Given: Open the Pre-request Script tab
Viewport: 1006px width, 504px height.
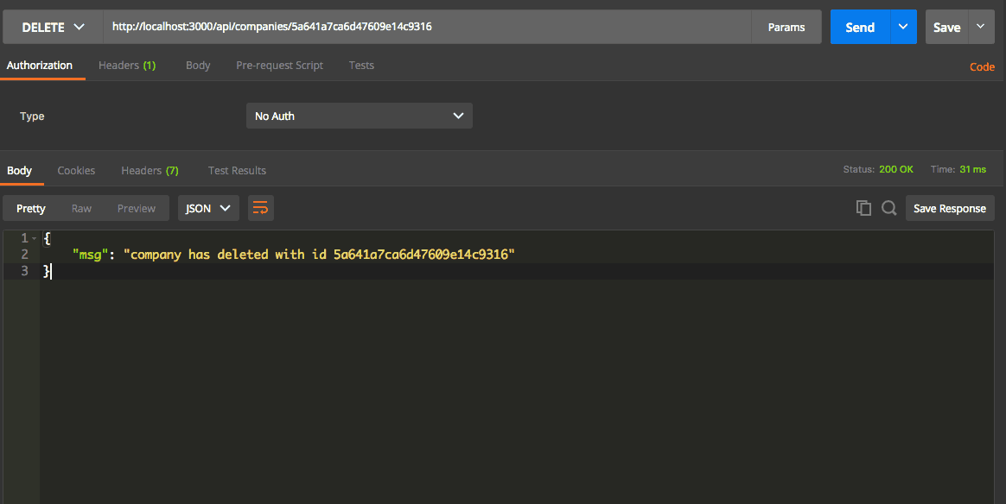Looking at the screenshot, I should point(279,66).
